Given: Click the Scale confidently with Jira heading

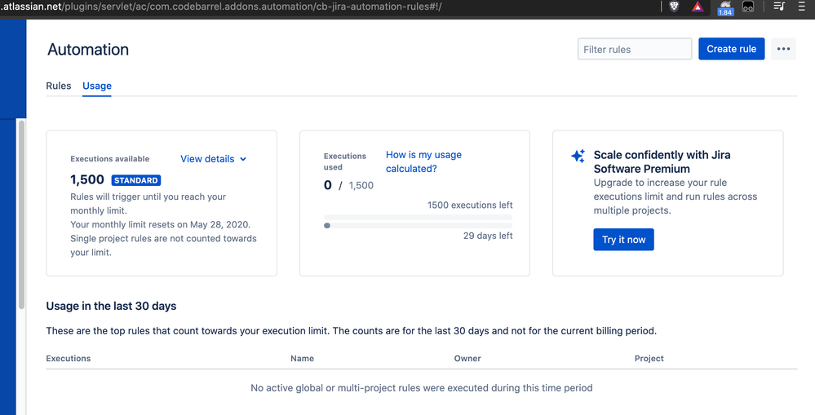Looking at the screenshot, I should (x=662, y=161).
